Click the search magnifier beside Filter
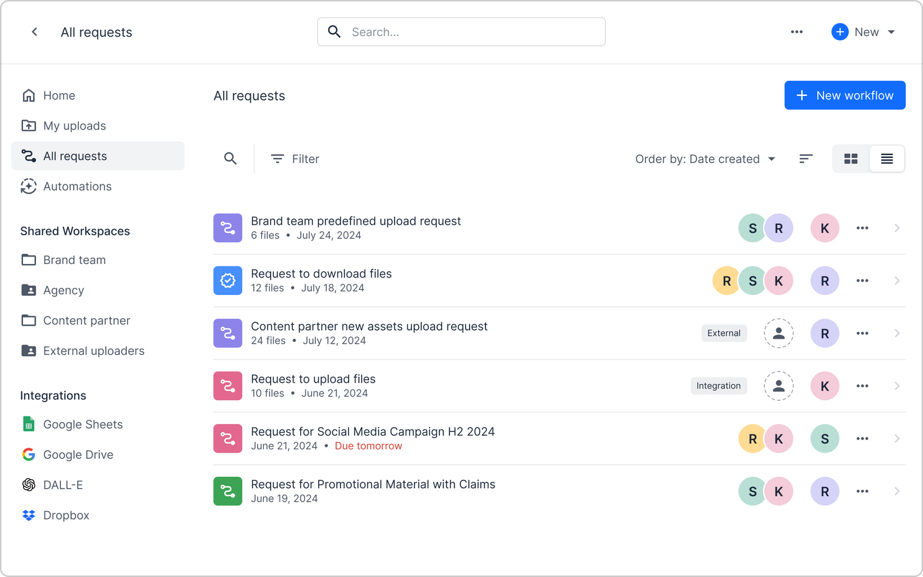This screenshot has width=923, height=577. pyautogui.click(x=230, y=159)
